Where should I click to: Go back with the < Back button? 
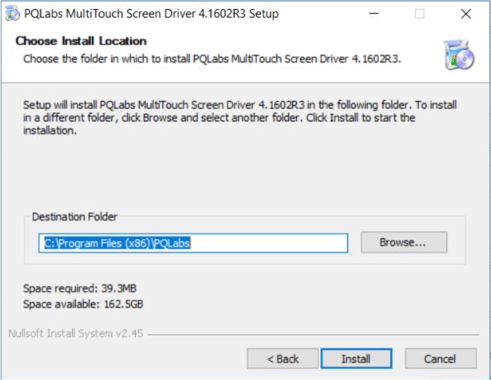pyautogui.click(x=282, y=359)
